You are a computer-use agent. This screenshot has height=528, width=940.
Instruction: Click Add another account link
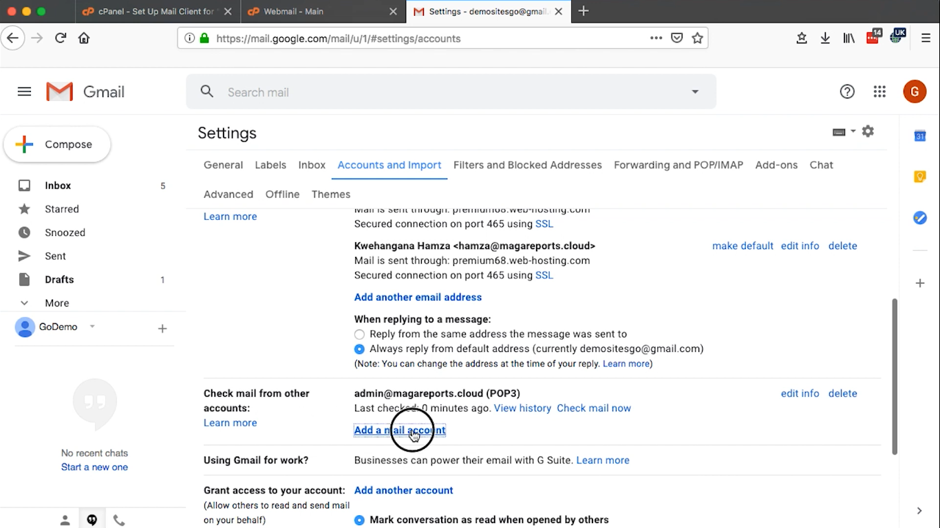403,491
